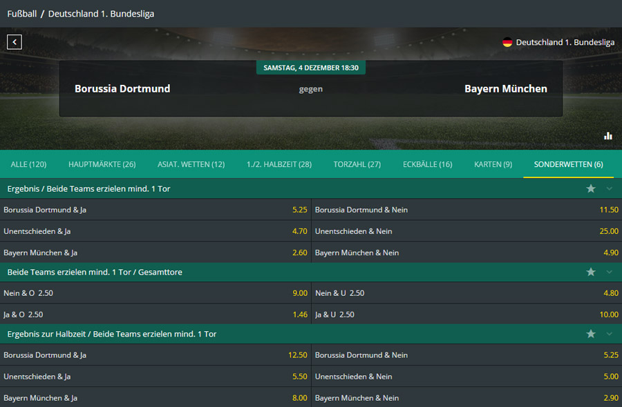Image resolution: width=622 pixels, height=407 pixels.
Task: Select halftime Bayern München & Ja 8.00
Action: point(155,397)
